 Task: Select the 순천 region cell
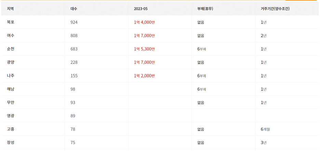coord(11,49)
